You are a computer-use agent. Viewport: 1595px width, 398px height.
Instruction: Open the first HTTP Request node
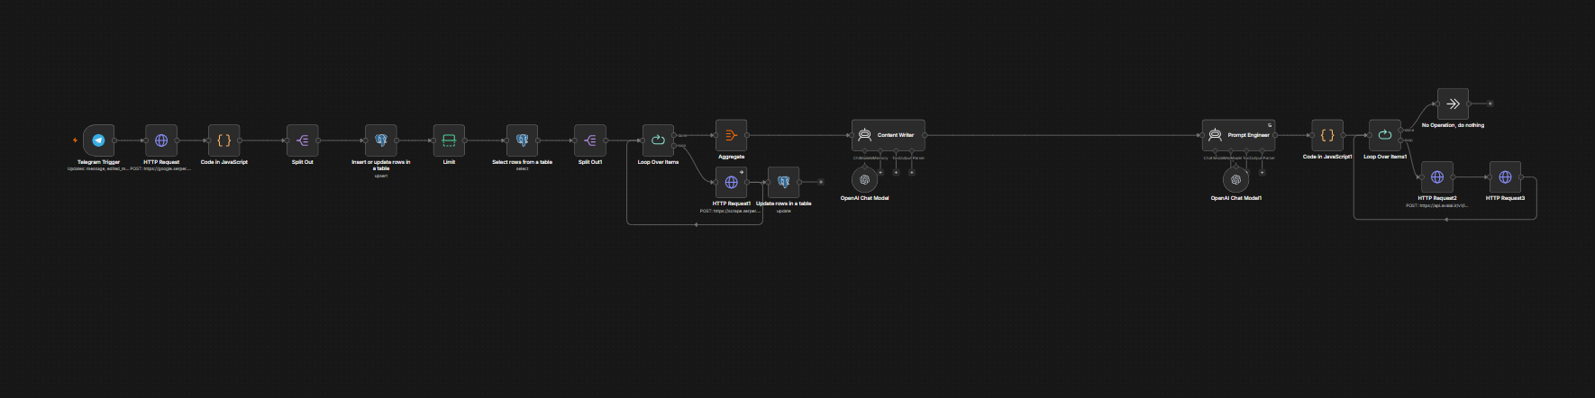[x=161, y=140]
